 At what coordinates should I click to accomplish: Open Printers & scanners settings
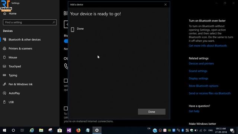tap(20, 48)
